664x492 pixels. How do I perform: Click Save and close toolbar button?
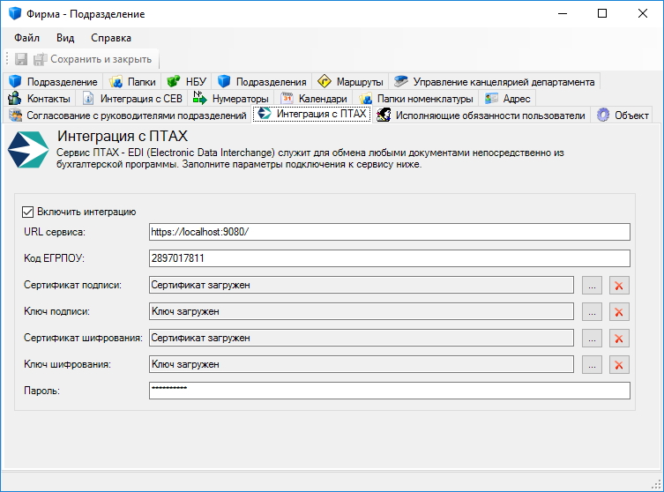coord(93,59)
